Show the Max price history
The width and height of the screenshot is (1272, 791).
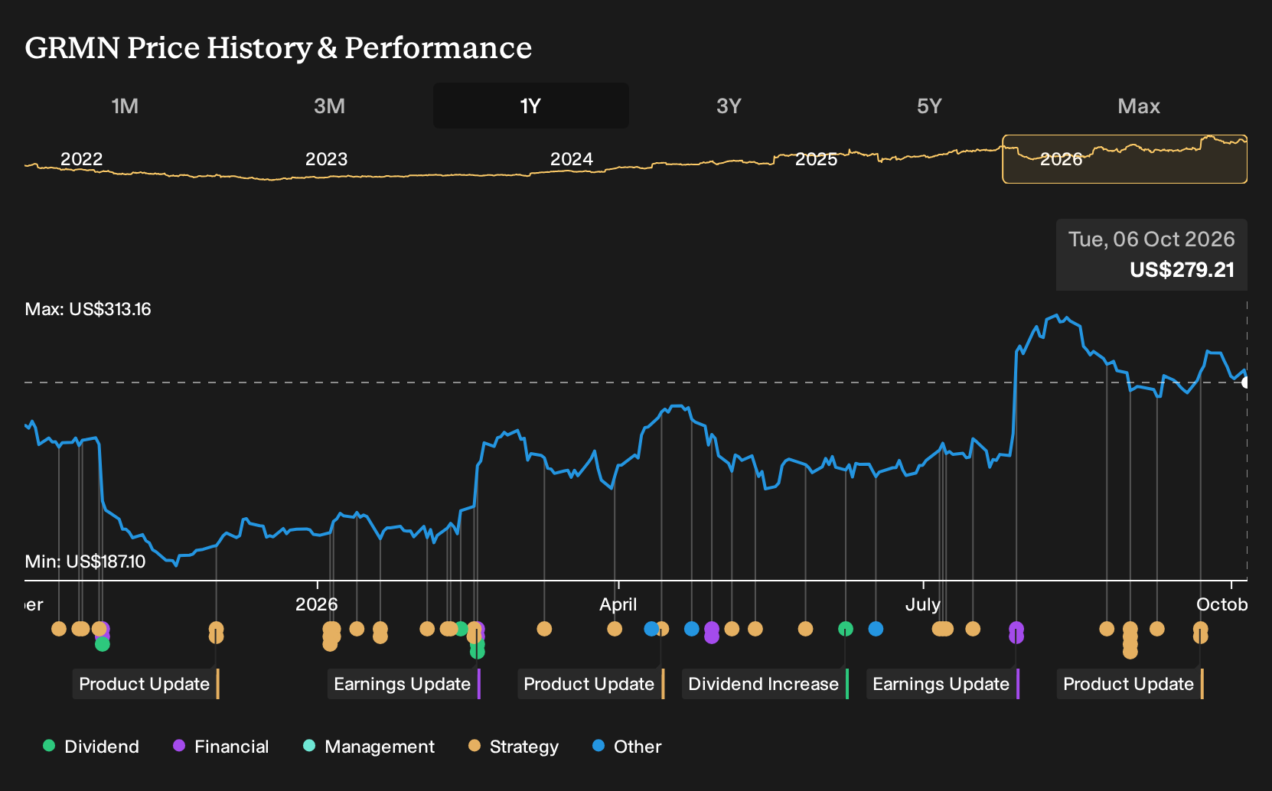pos(1139,106)
